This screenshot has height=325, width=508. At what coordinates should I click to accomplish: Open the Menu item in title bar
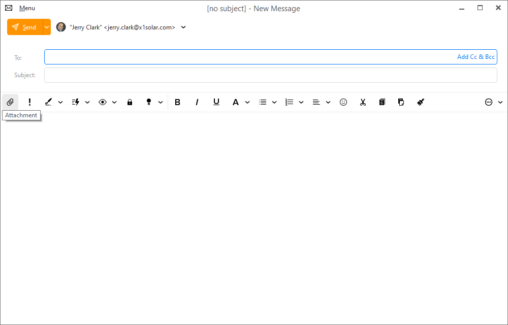pyautogui.click(x=27, y=8)
